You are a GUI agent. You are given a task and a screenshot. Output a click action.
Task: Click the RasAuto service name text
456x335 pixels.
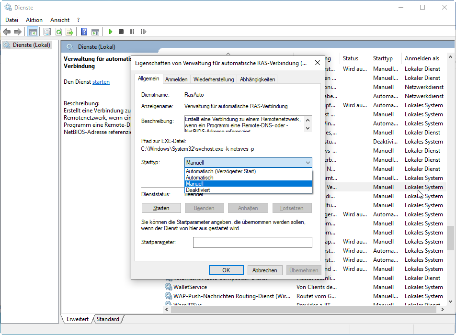click(x=194, y=95)
